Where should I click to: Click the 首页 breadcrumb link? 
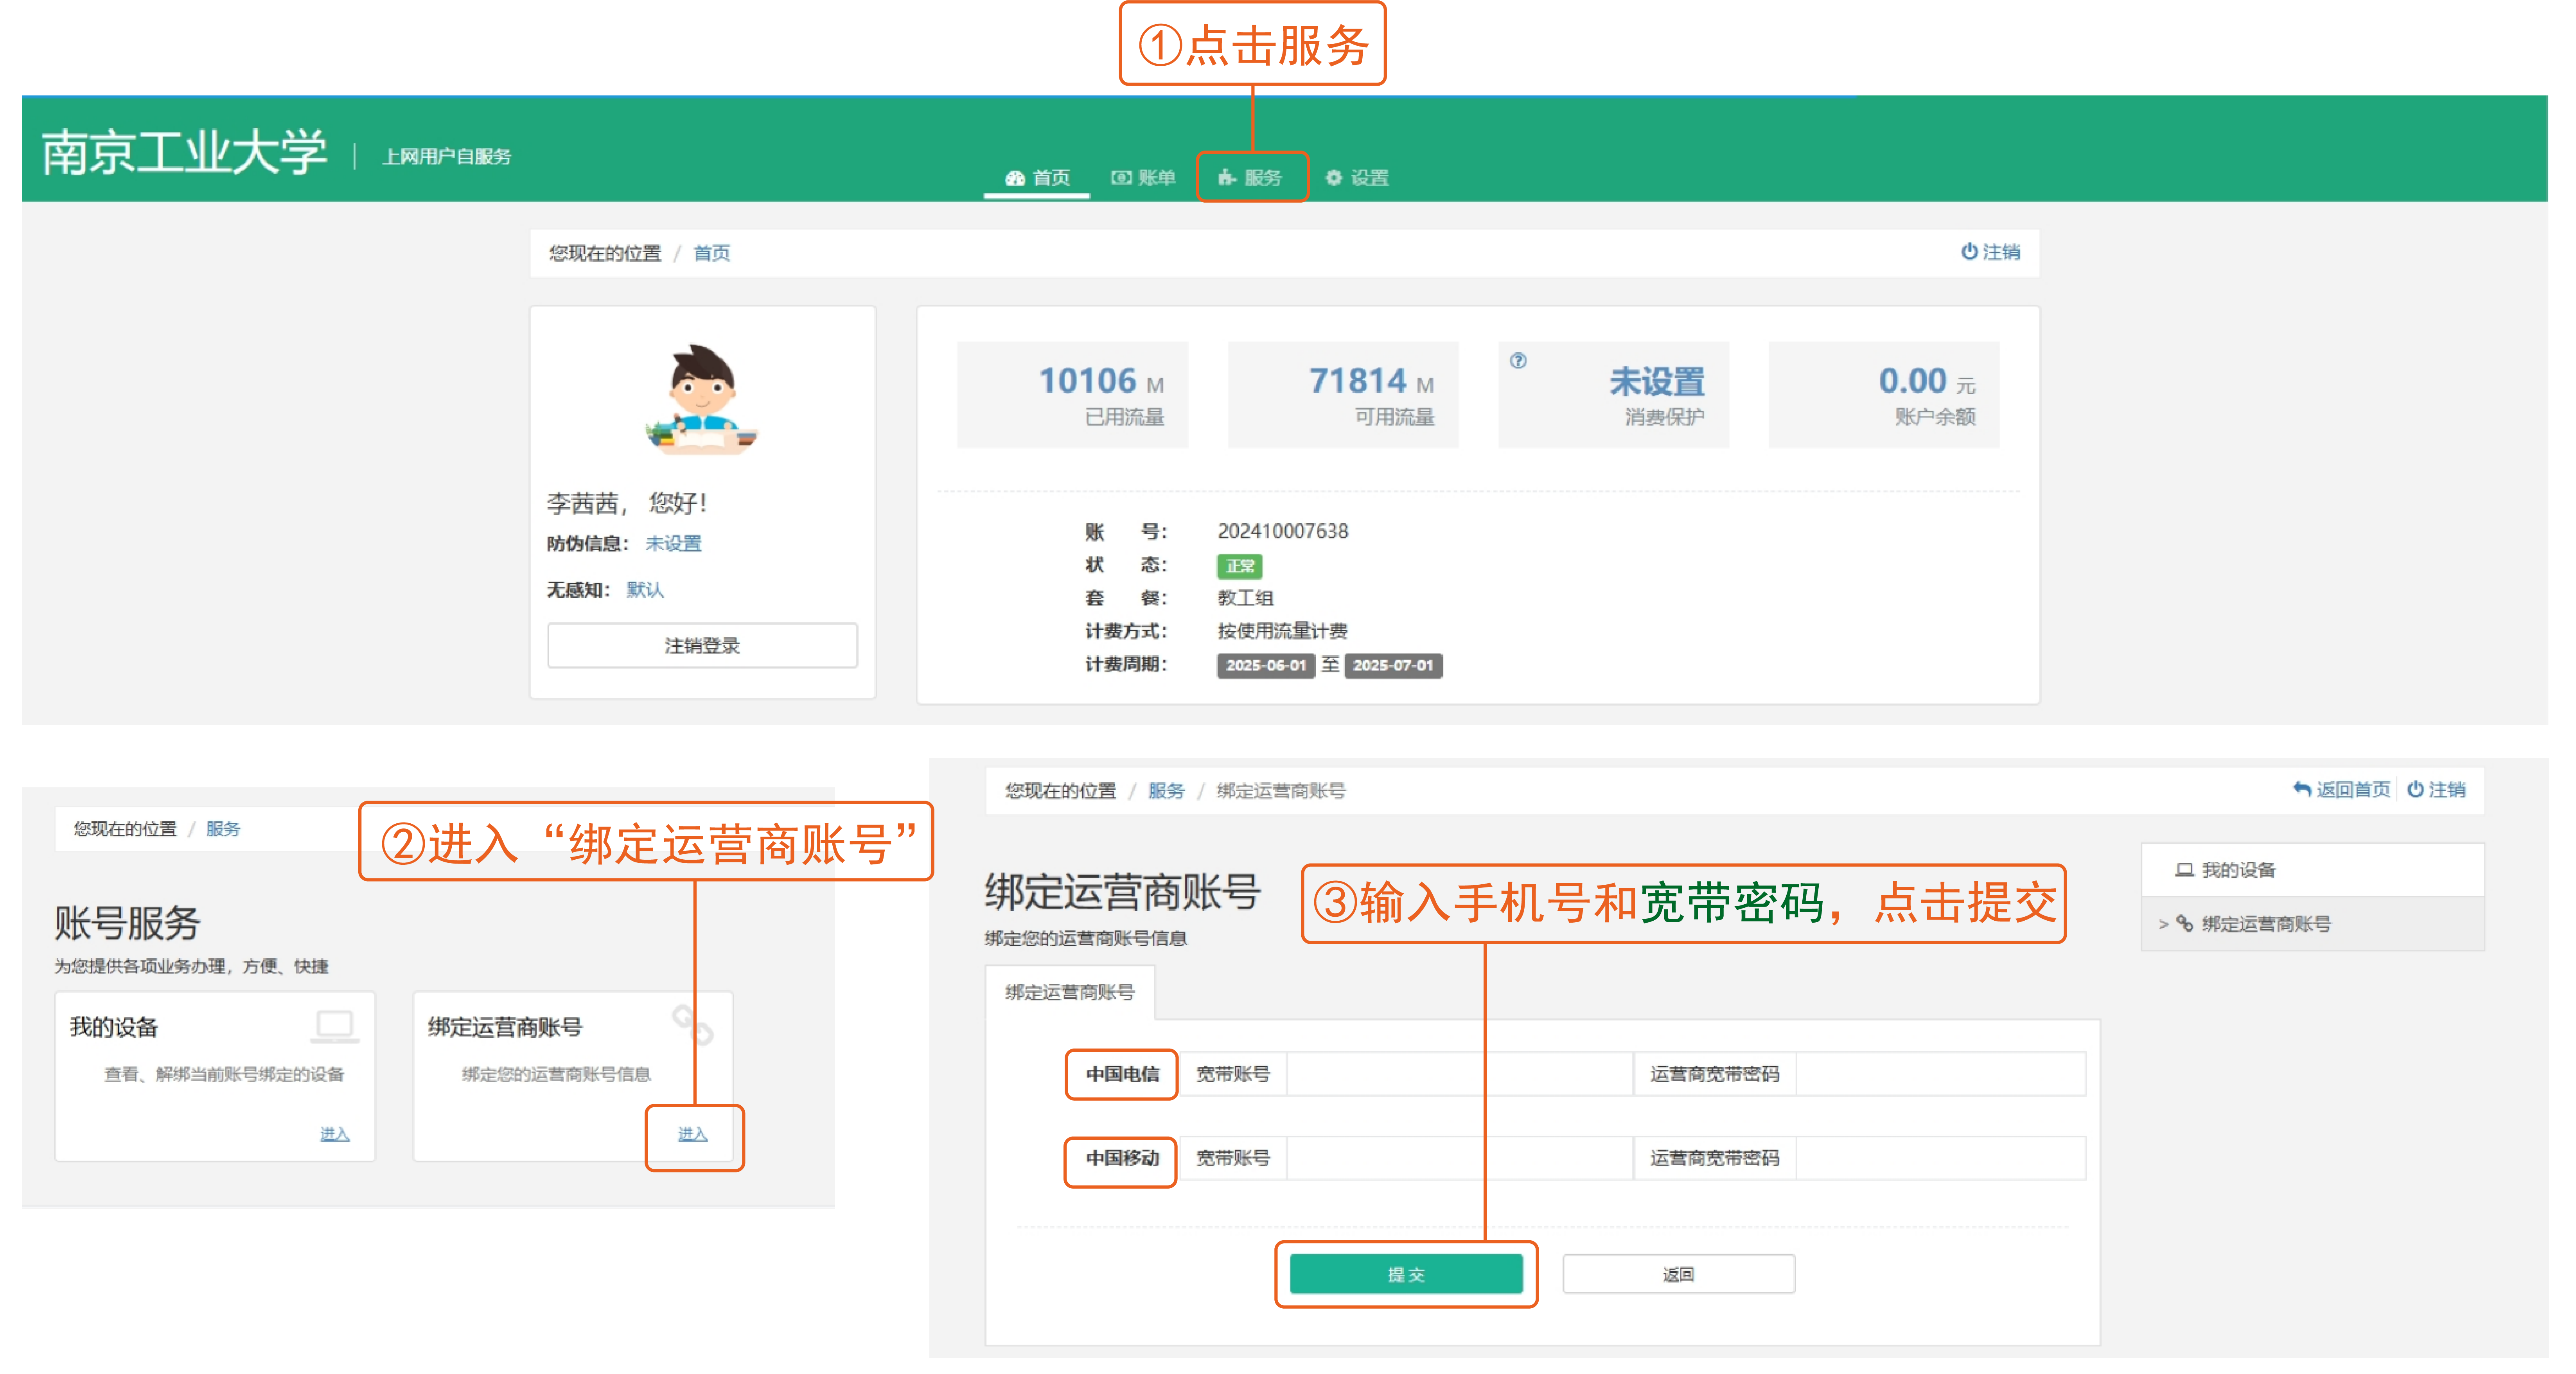coord(711,253)
